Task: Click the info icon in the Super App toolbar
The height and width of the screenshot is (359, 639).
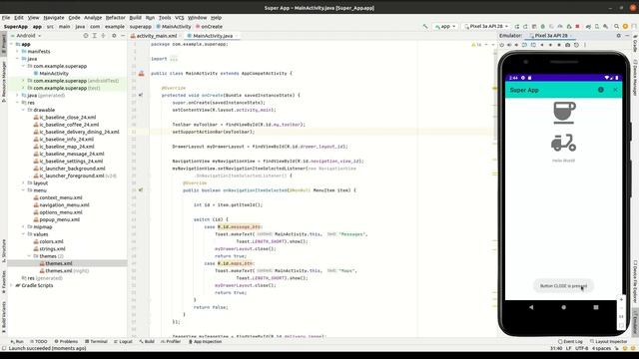Action: pyautogui.click(x=601, y=90)
